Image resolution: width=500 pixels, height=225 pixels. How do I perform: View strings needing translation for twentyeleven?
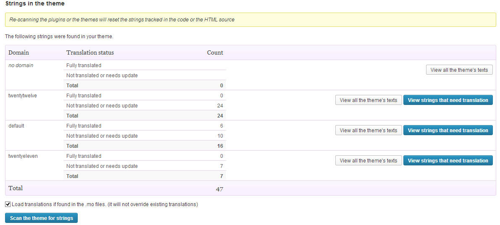coord(448,161)
